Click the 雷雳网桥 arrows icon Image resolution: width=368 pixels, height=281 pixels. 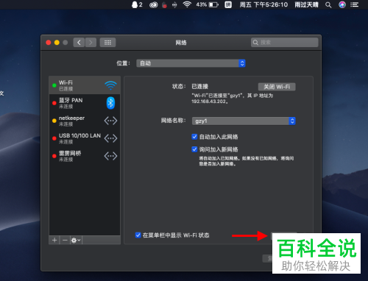point(110,156)
